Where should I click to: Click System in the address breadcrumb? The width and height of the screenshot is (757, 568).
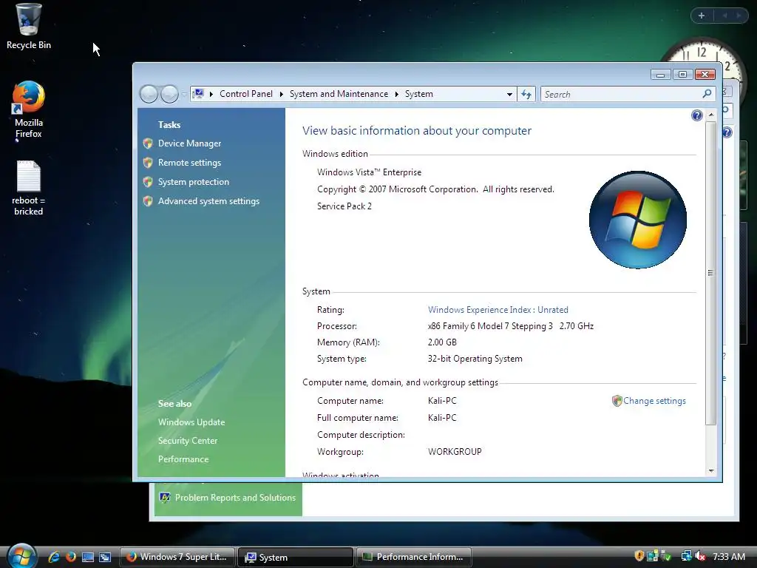tap(418, 94)
